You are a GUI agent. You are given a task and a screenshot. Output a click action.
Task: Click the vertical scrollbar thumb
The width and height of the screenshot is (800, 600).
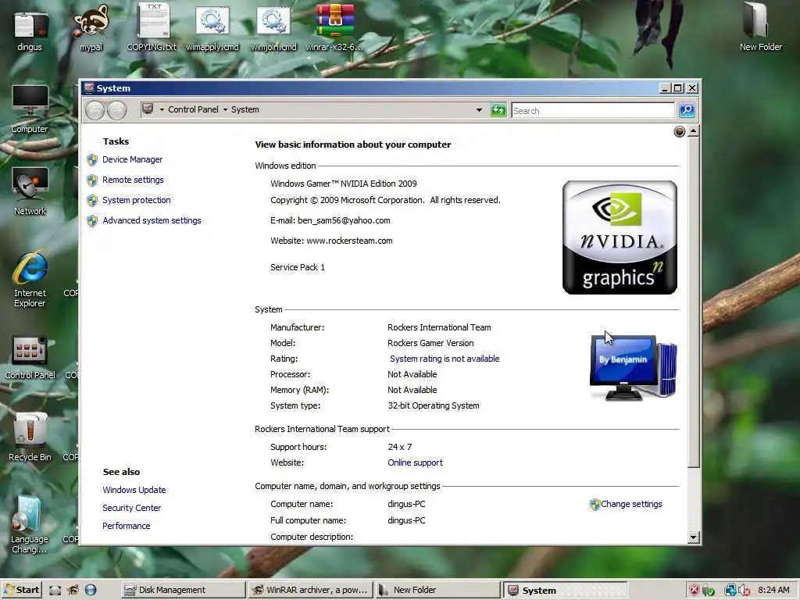[x=693, y=302]
